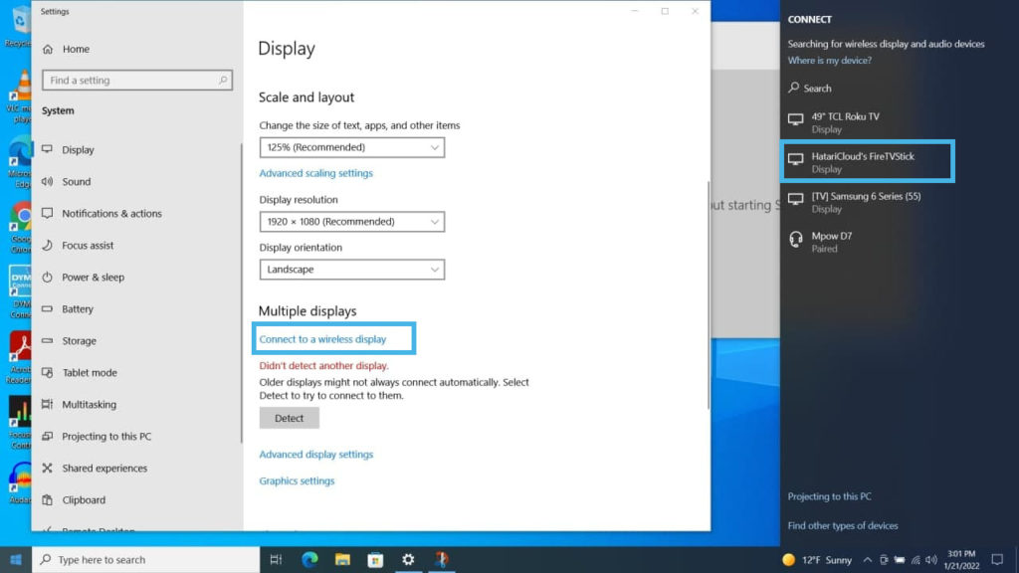Open the Display resolution dropdown
Viewport: 1019px width, 573px height.
(351, 222)
